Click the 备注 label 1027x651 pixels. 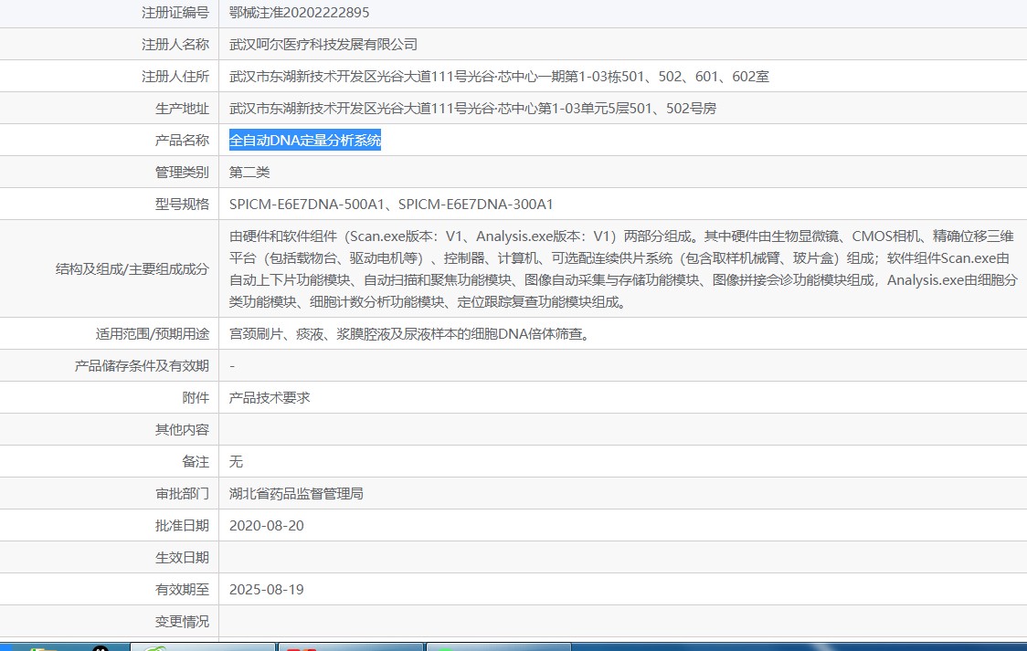[x=196, y=463]
